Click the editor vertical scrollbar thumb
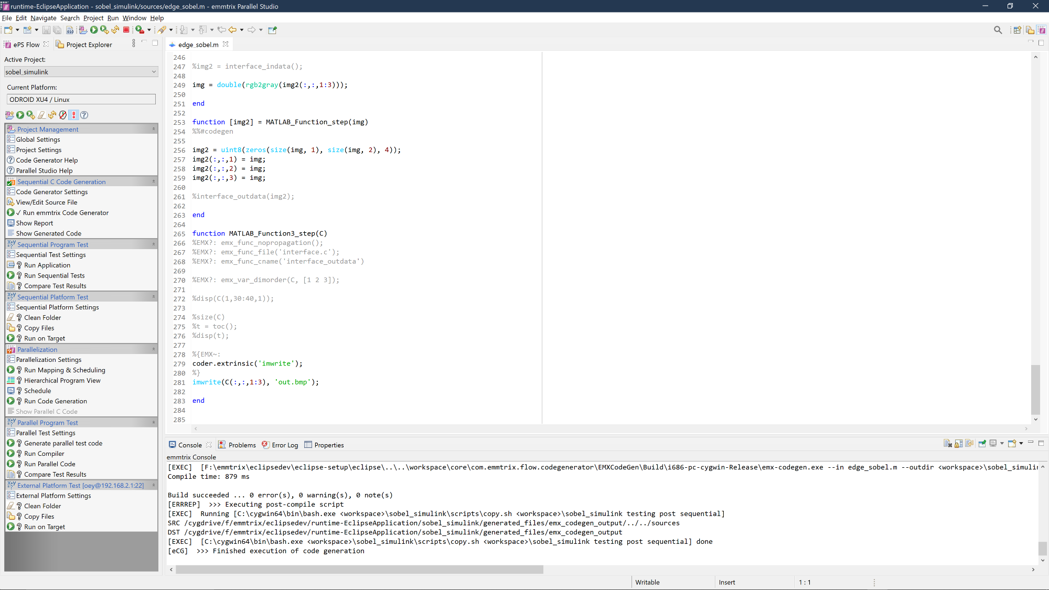Image resolution: width=1049 pixels, height=590 pixels. pyautogui.click(x=1035, y=389)
